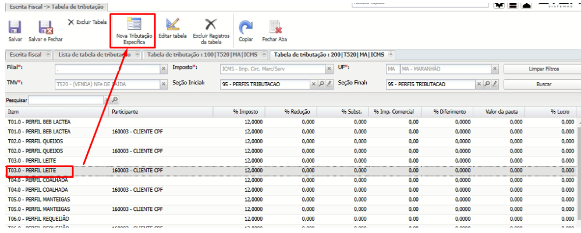Select the Tabela de tributação : 200|T520|MA|ICMS tab
Image resolution: width=581 pixels, height=233 pixels.
coord(330,55)
